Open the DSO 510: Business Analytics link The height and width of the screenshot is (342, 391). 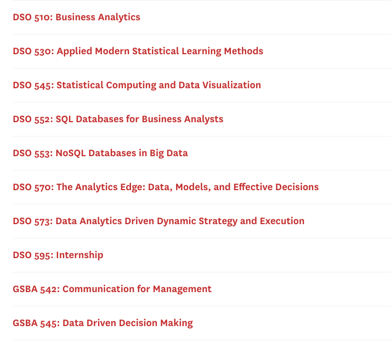click(77, 17)
